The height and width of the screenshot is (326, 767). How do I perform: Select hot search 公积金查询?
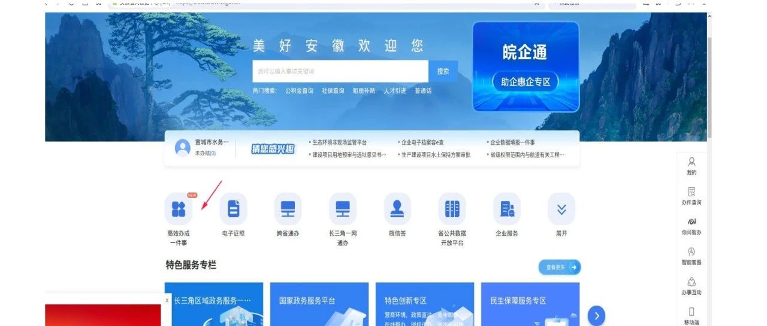299,91
